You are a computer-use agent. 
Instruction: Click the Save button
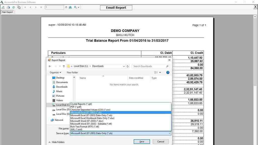[x=142, y=141]
